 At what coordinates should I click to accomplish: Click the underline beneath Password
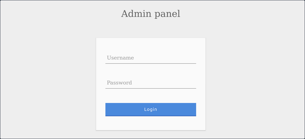coord(151,88)
